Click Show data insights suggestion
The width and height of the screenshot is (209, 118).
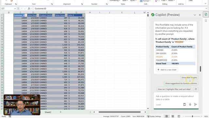click(x=189, y=77)
